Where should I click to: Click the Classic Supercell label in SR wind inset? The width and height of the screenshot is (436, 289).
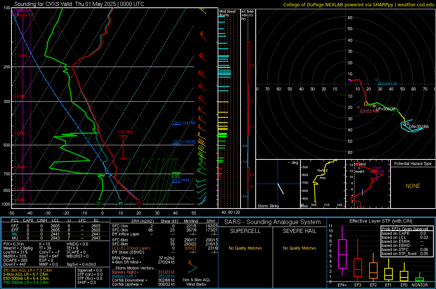[378, 169]
